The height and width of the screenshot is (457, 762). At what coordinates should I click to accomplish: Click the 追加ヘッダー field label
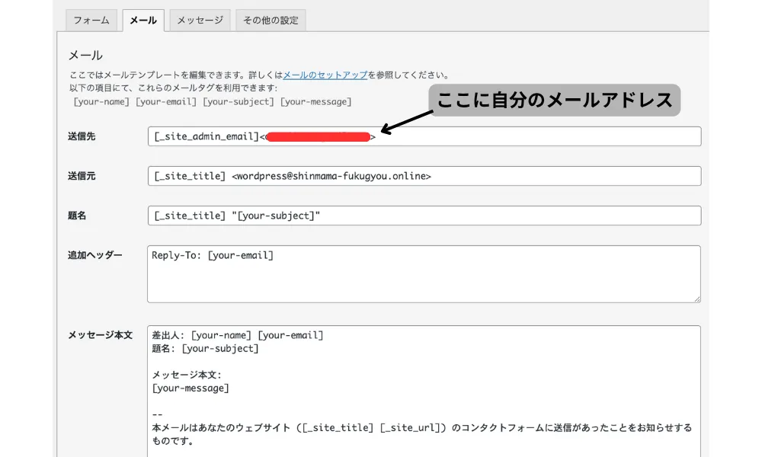94,254
